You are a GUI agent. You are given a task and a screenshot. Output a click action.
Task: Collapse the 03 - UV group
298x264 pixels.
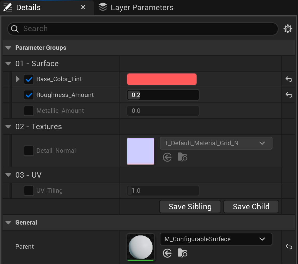[x=8, y=175]
